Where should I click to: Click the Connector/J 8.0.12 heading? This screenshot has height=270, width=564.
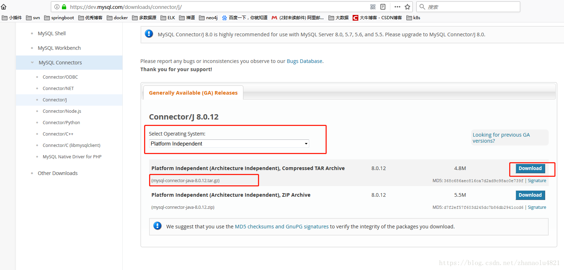184,117
